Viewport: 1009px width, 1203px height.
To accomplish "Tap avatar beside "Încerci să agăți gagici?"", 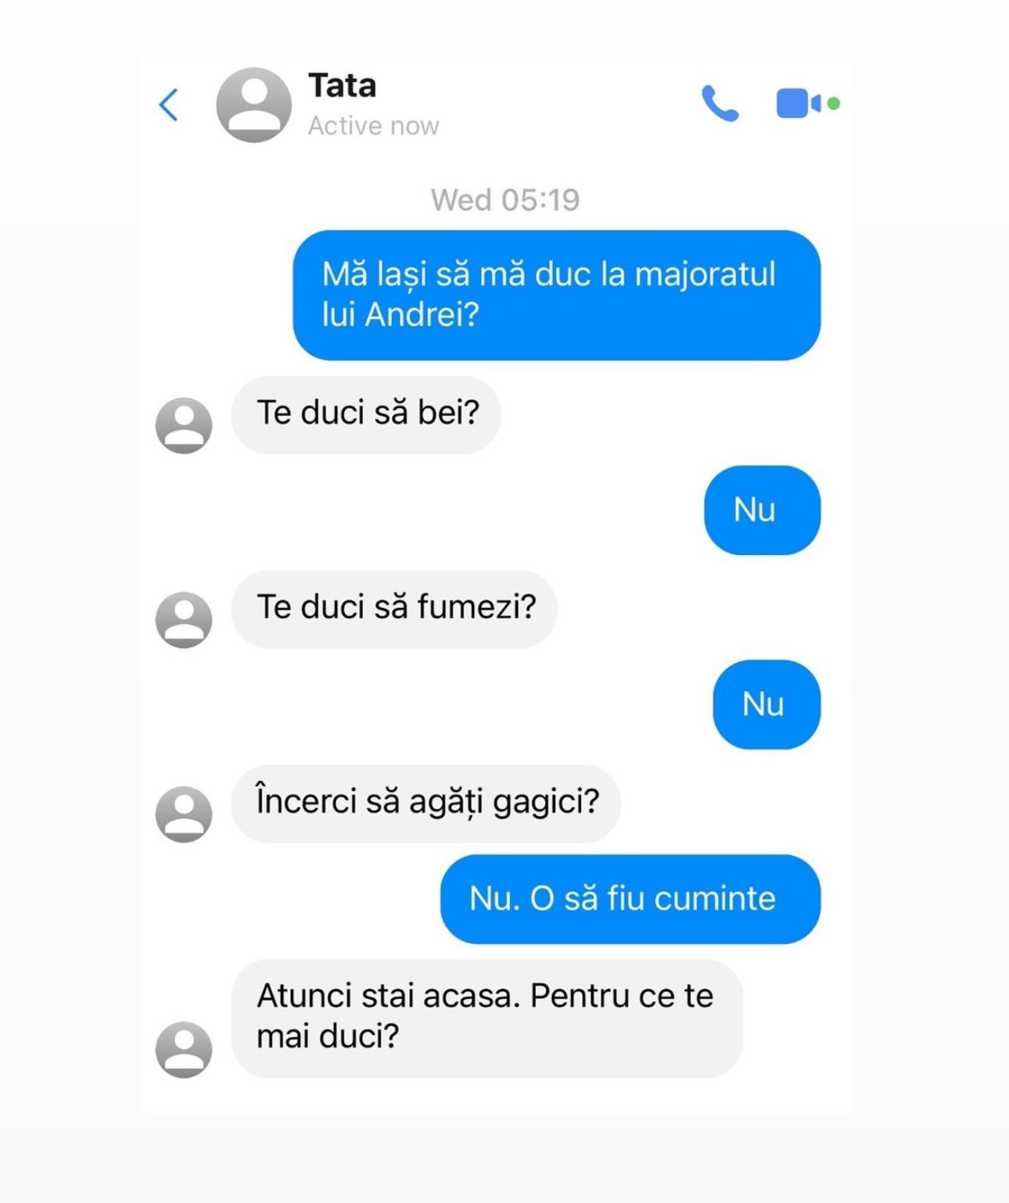I will pyautogui.click(x=184, y=815).
